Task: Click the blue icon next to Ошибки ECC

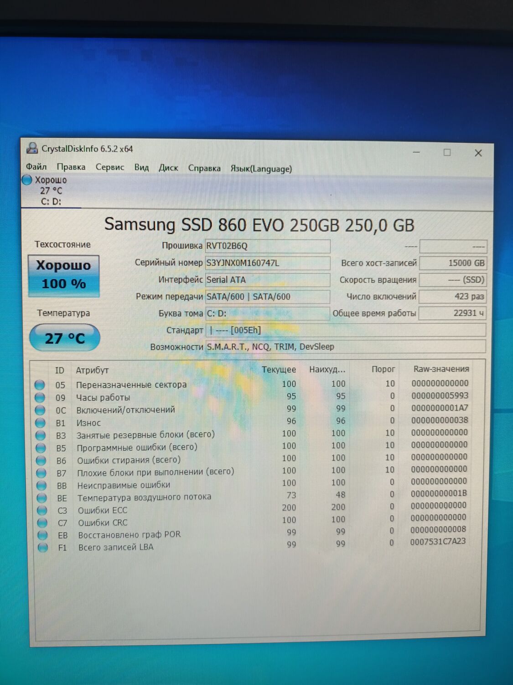Action: pyautogui.click(x=41, y=510)
